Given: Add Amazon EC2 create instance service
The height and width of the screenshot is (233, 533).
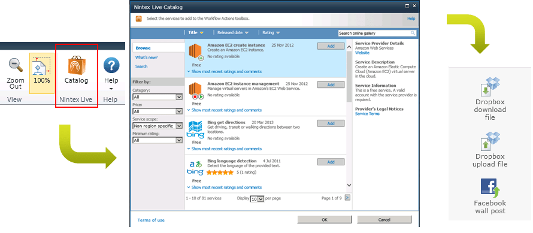Looking at the screenshot, I should point(331,46).
